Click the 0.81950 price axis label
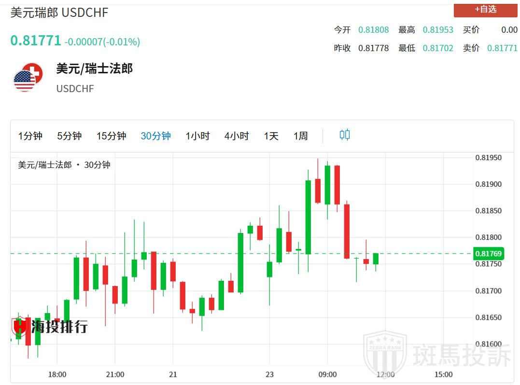 488,158
